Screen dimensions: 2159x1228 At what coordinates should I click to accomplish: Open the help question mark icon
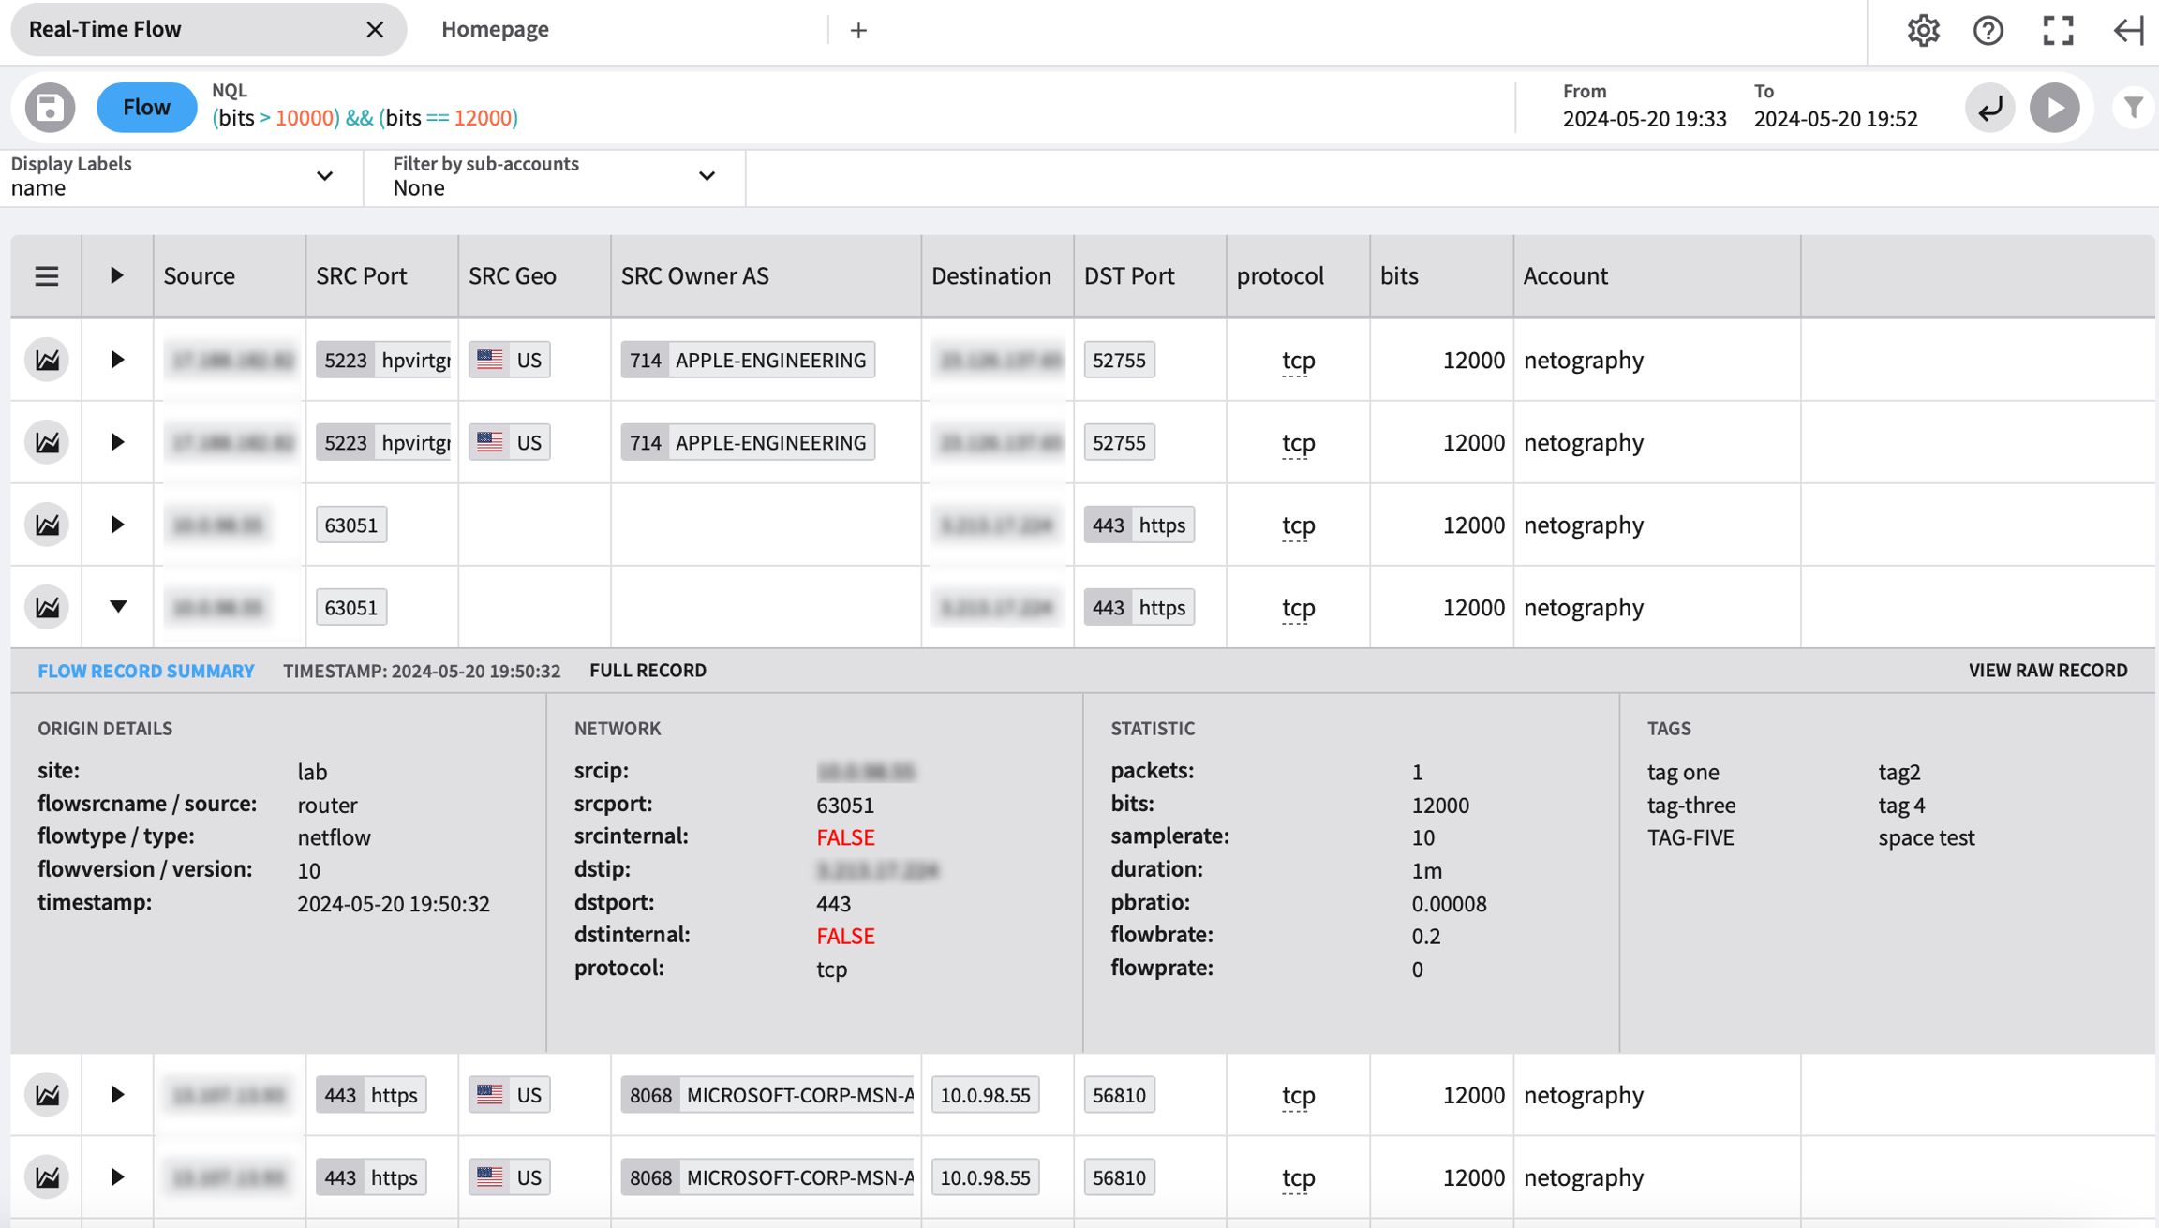pos(1988,30)
